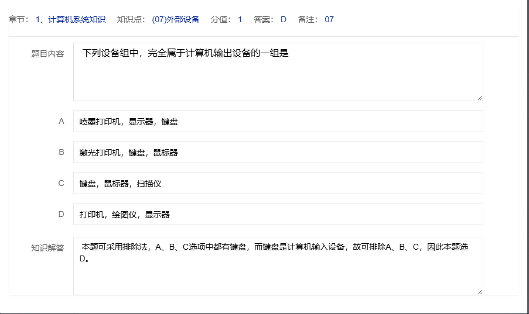Image resolution: width=529 pixels, height=314 pixels.
Task: Click the label A beside first option
Action: (x=62, y=121)
